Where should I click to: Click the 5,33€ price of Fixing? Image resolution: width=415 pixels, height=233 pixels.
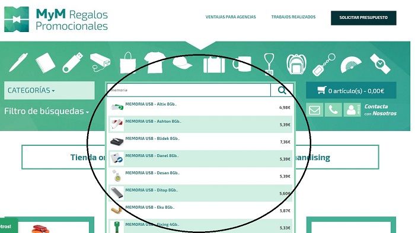point(285,228)
